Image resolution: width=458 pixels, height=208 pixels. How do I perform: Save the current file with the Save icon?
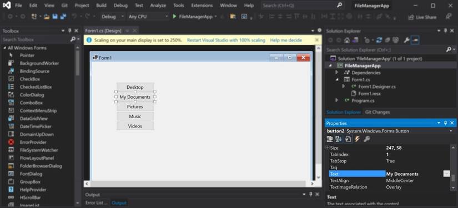tap(54, 17)
